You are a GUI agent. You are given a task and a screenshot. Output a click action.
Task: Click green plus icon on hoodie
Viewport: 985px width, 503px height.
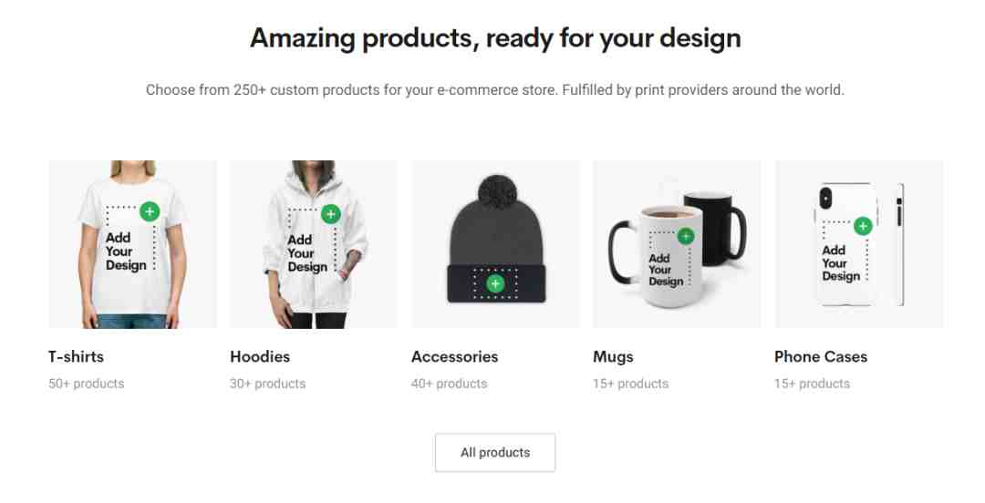pyautogui.click(x=330, y=213)
